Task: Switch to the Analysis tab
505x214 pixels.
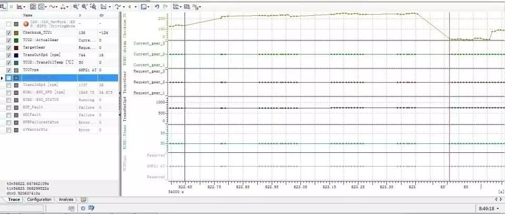Action: click(x=66, y=200)
